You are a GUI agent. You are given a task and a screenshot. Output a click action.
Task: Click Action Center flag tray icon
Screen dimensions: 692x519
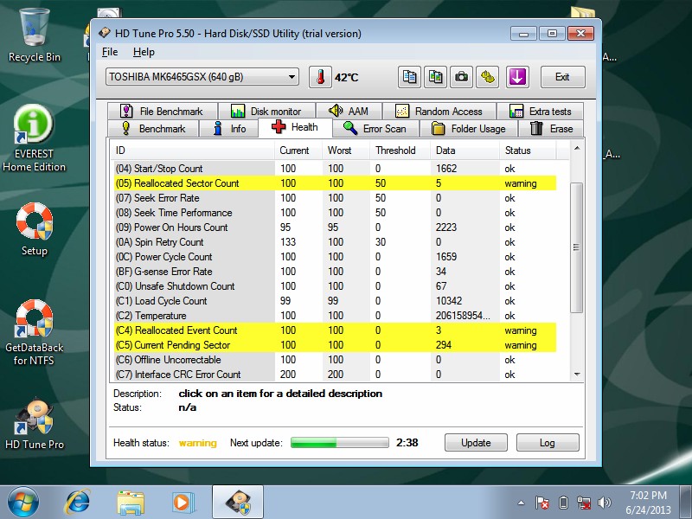coord(542,503)
